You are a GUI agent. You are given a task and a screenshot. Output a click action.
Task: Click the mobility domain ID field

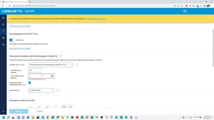coord(35,70)
